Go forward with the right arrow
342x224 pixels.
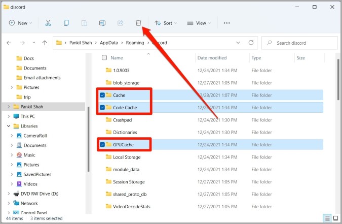(22, 43)
